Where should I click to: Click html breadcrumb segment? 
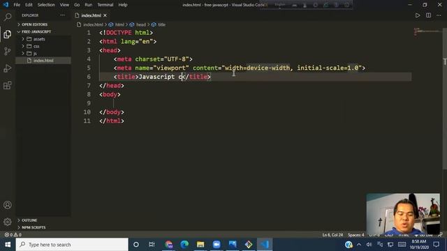pos(119,25)
